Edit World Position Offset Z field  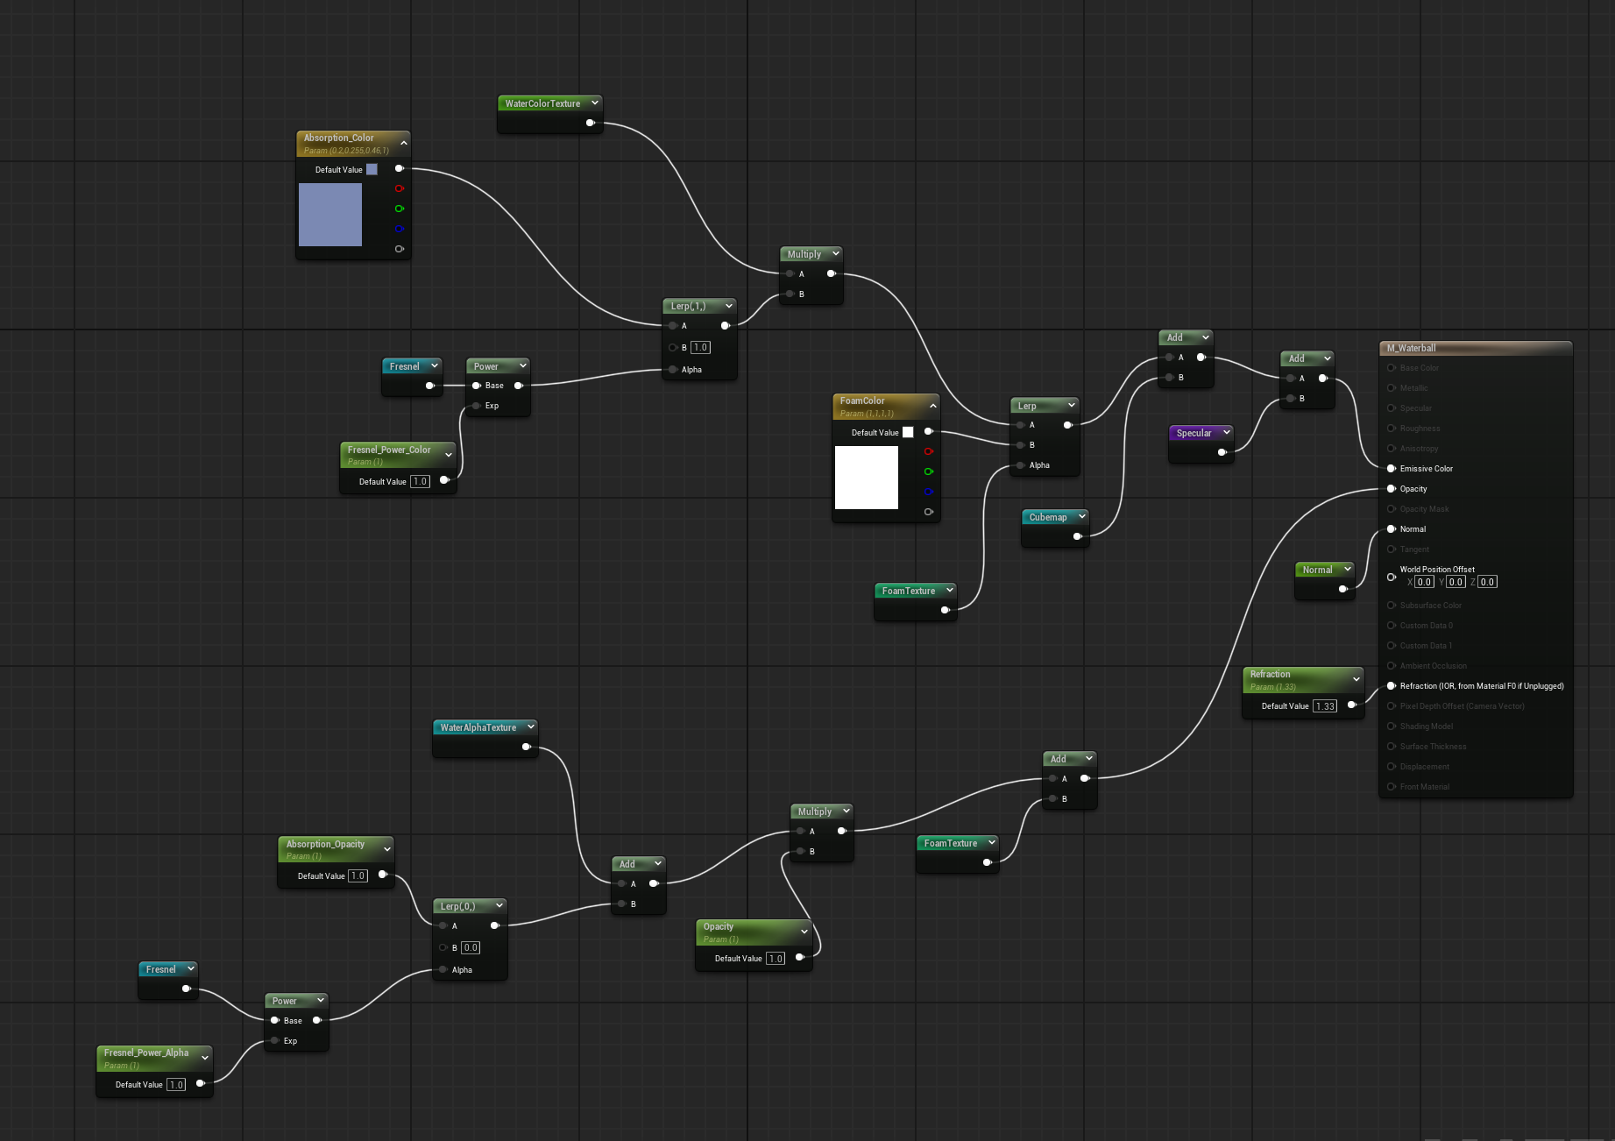coord(1488,582)
